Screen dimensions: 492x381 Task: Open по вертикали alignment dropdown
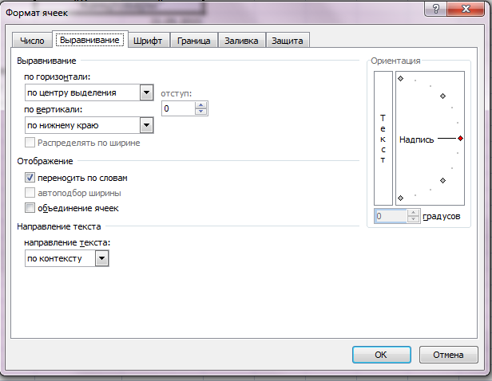(89, 125)
